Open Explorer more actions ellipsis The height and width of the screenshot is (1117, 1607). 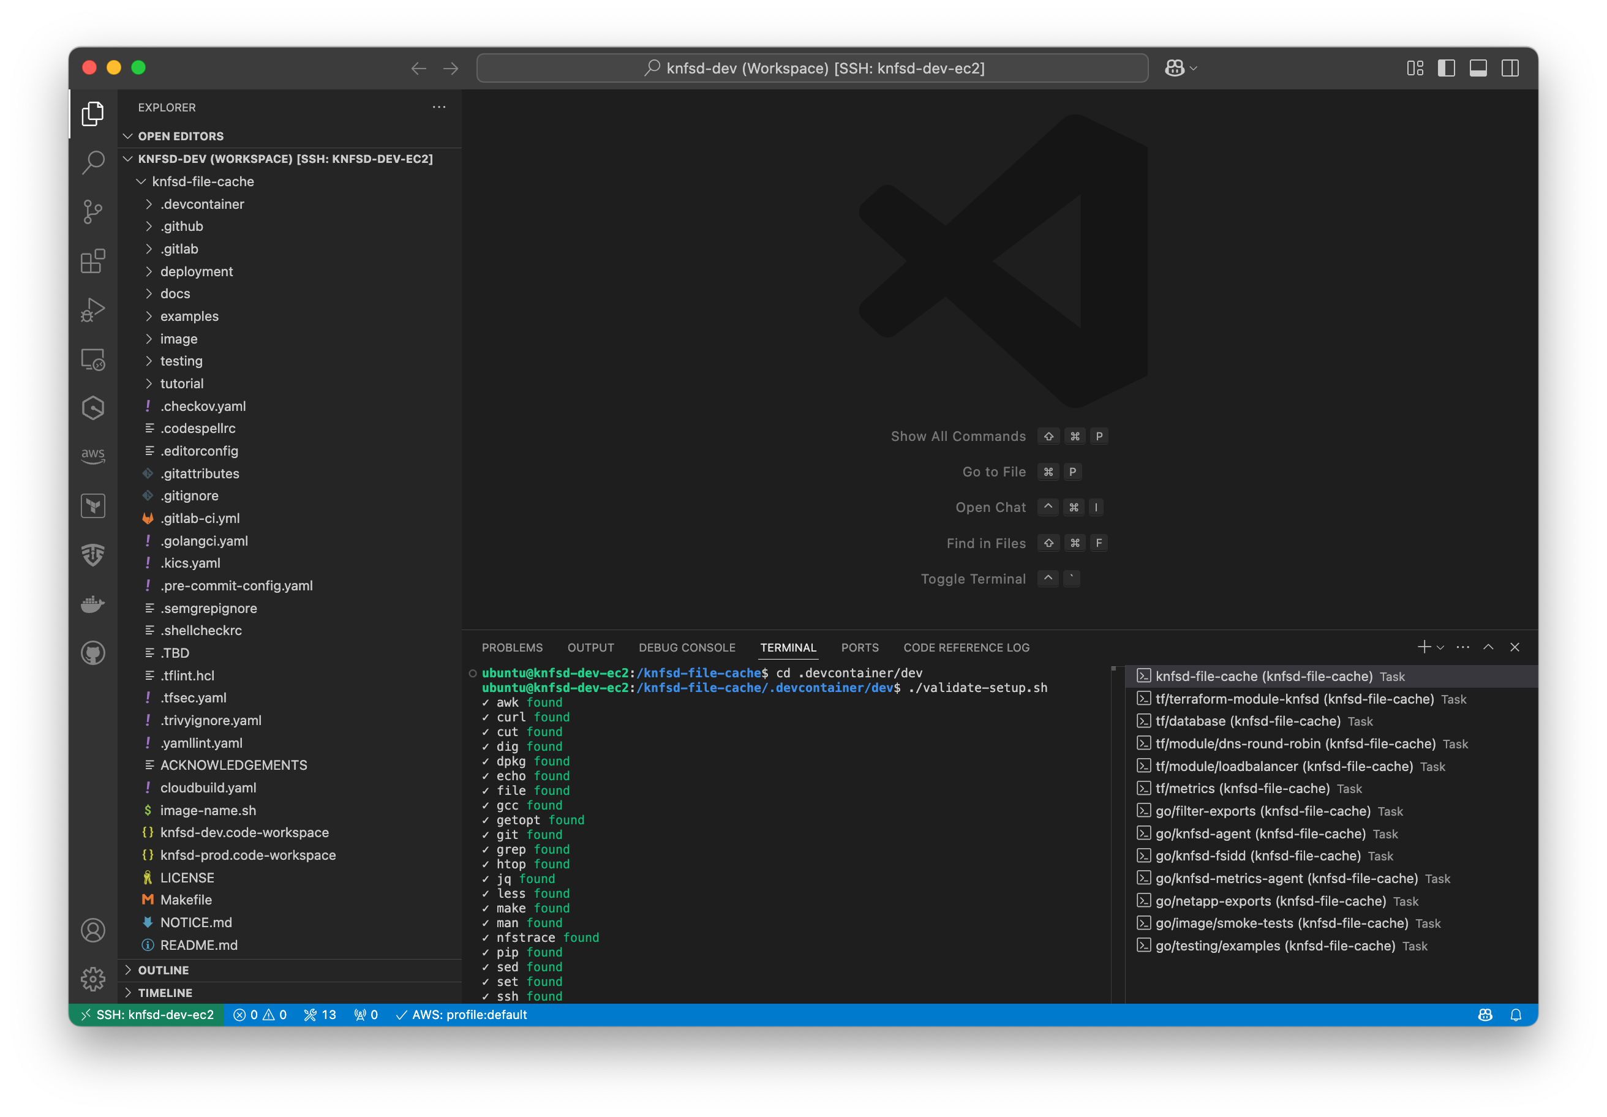pos(439,107)
